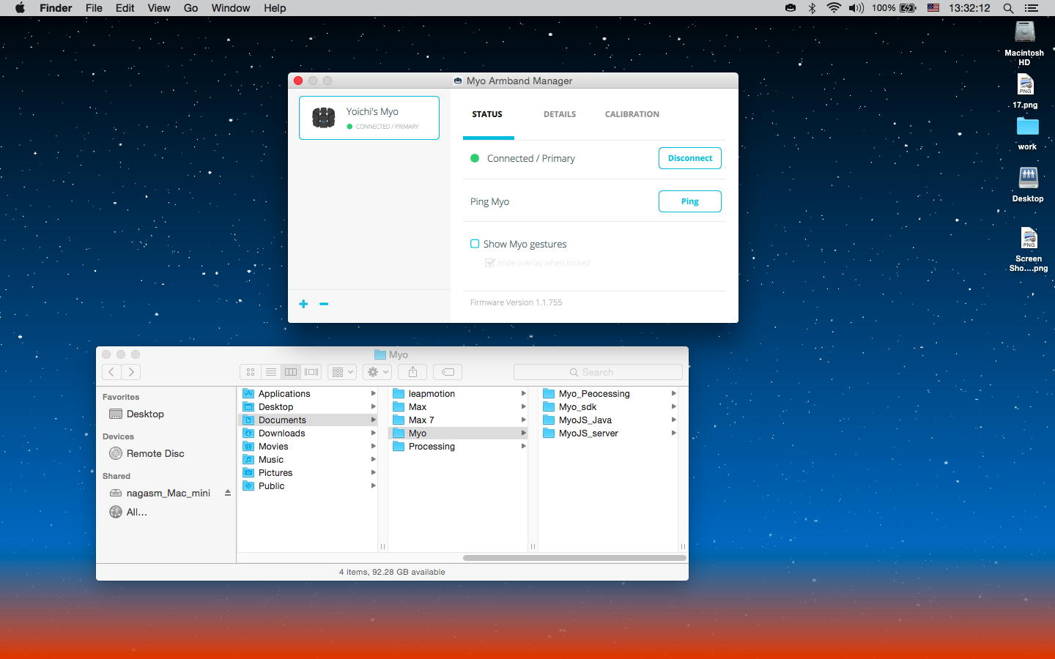
Task: Expand the Processing folder arrow
Action: [x=524, y=447]
